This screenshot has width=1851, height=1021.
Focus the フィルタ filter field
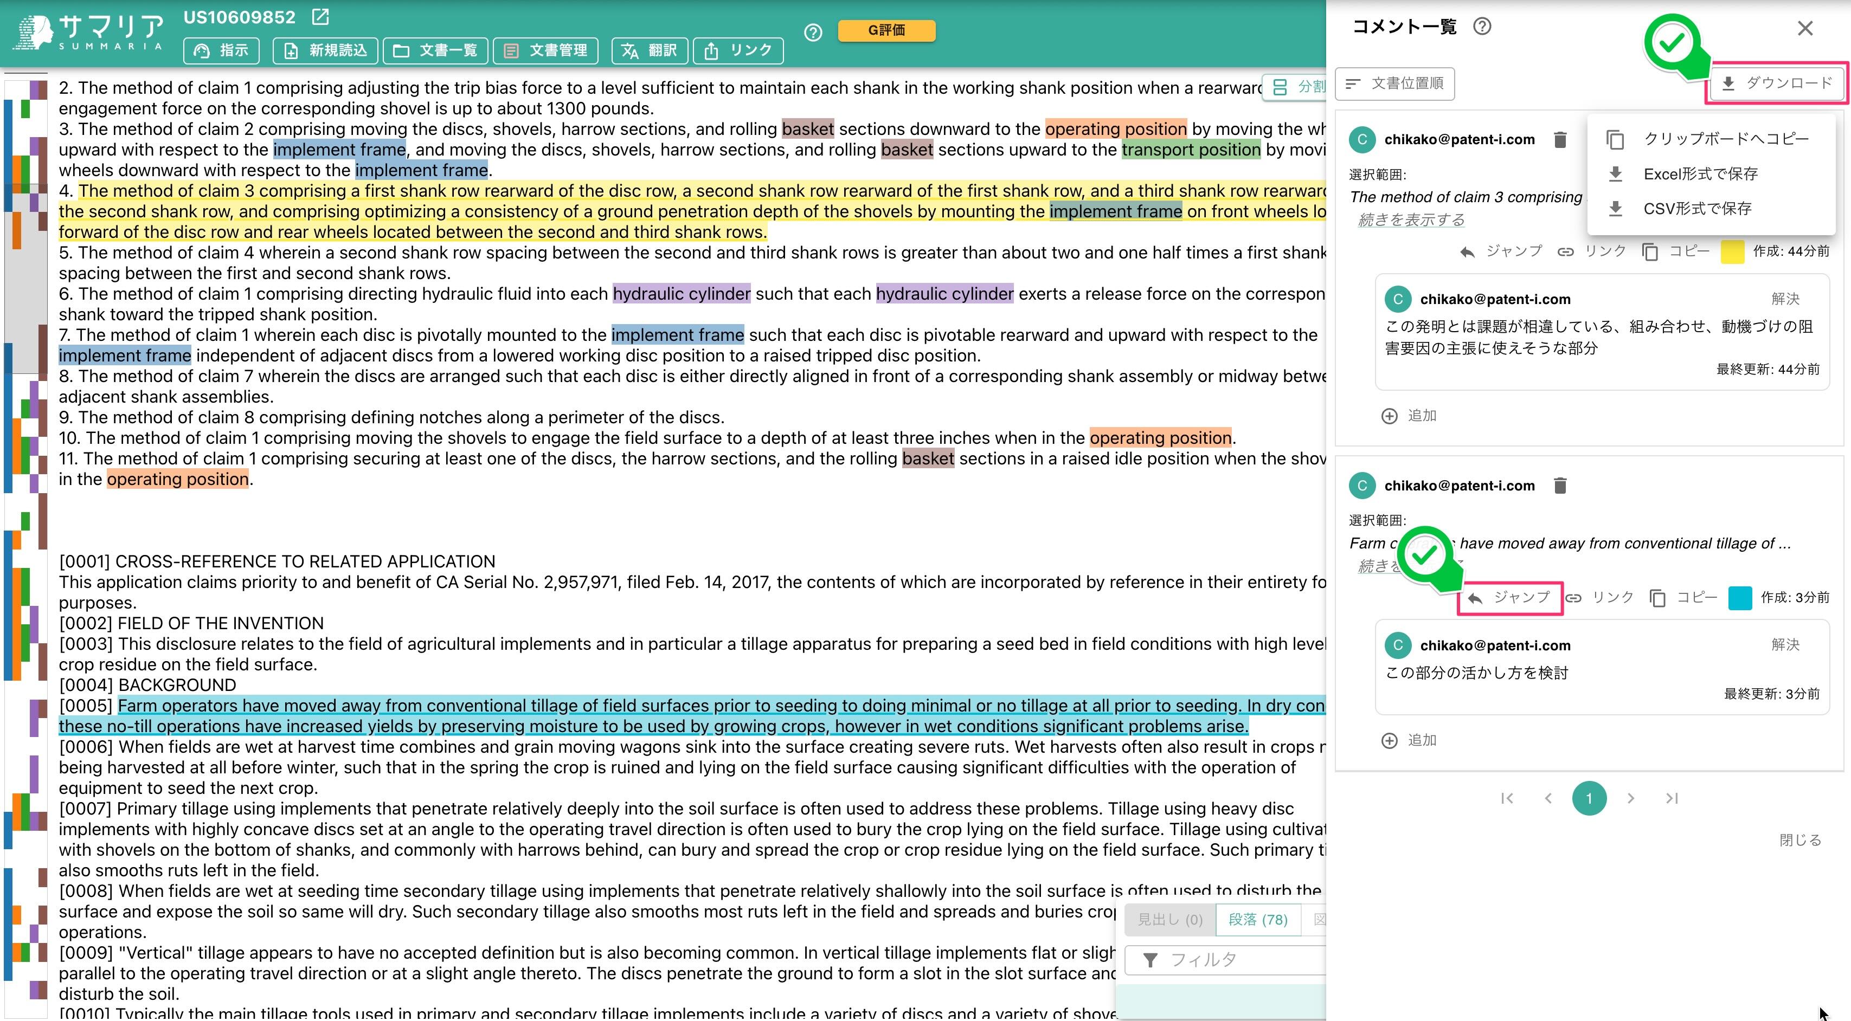click(1226, 960)
